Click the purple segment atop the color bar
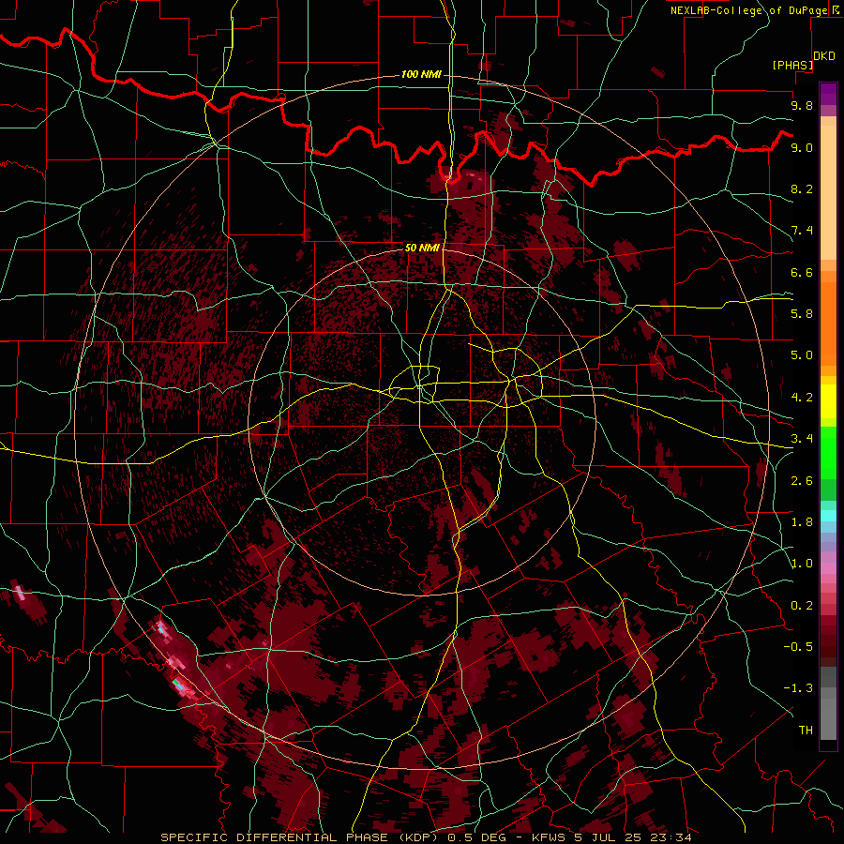844x844 pixels. pyautogui.click(x=828, y=94)
